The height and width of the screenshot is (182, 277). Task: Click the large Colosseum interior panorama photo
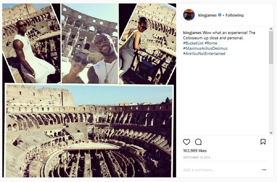[89, 131]
